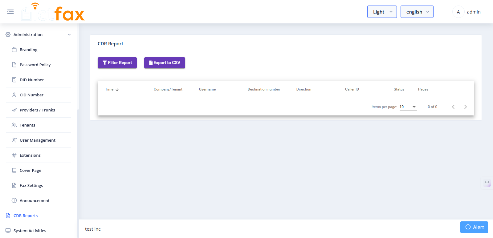
Task: Click the Company/Tenant column header
Action: (x=168, y=89)
